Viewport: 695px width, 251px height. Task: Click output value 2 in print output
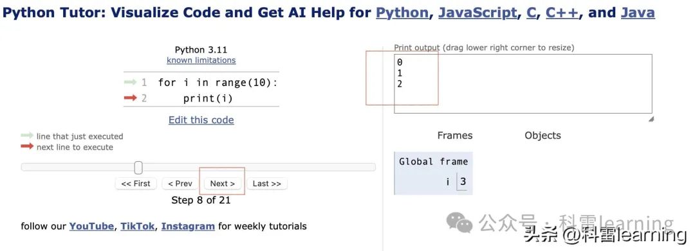[400, 84]
